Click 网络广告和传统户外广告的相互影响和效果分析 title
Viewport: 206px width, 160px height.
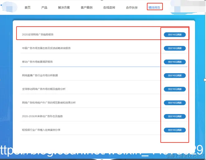pyautogui.click(x=49, y=103)
